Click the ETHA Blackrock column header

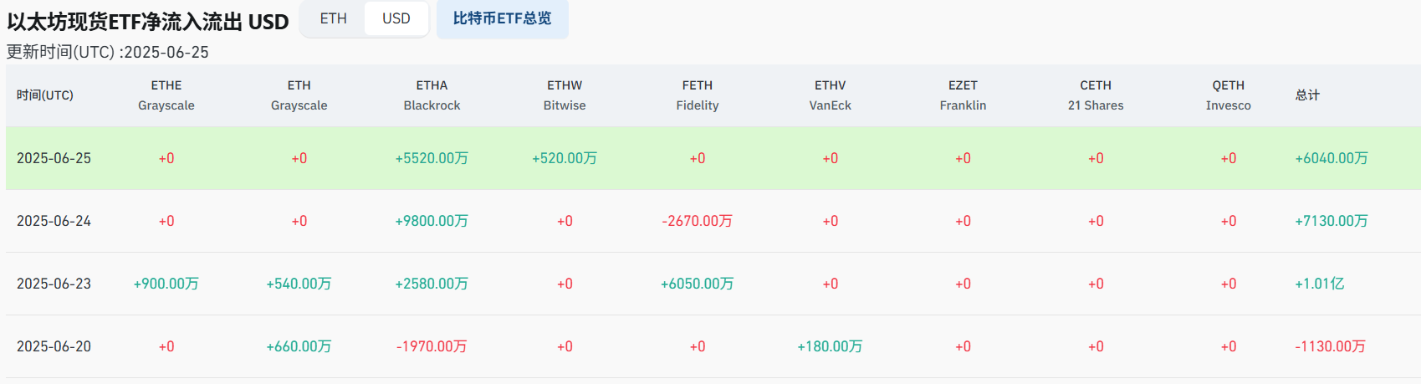tap(432, 95)
